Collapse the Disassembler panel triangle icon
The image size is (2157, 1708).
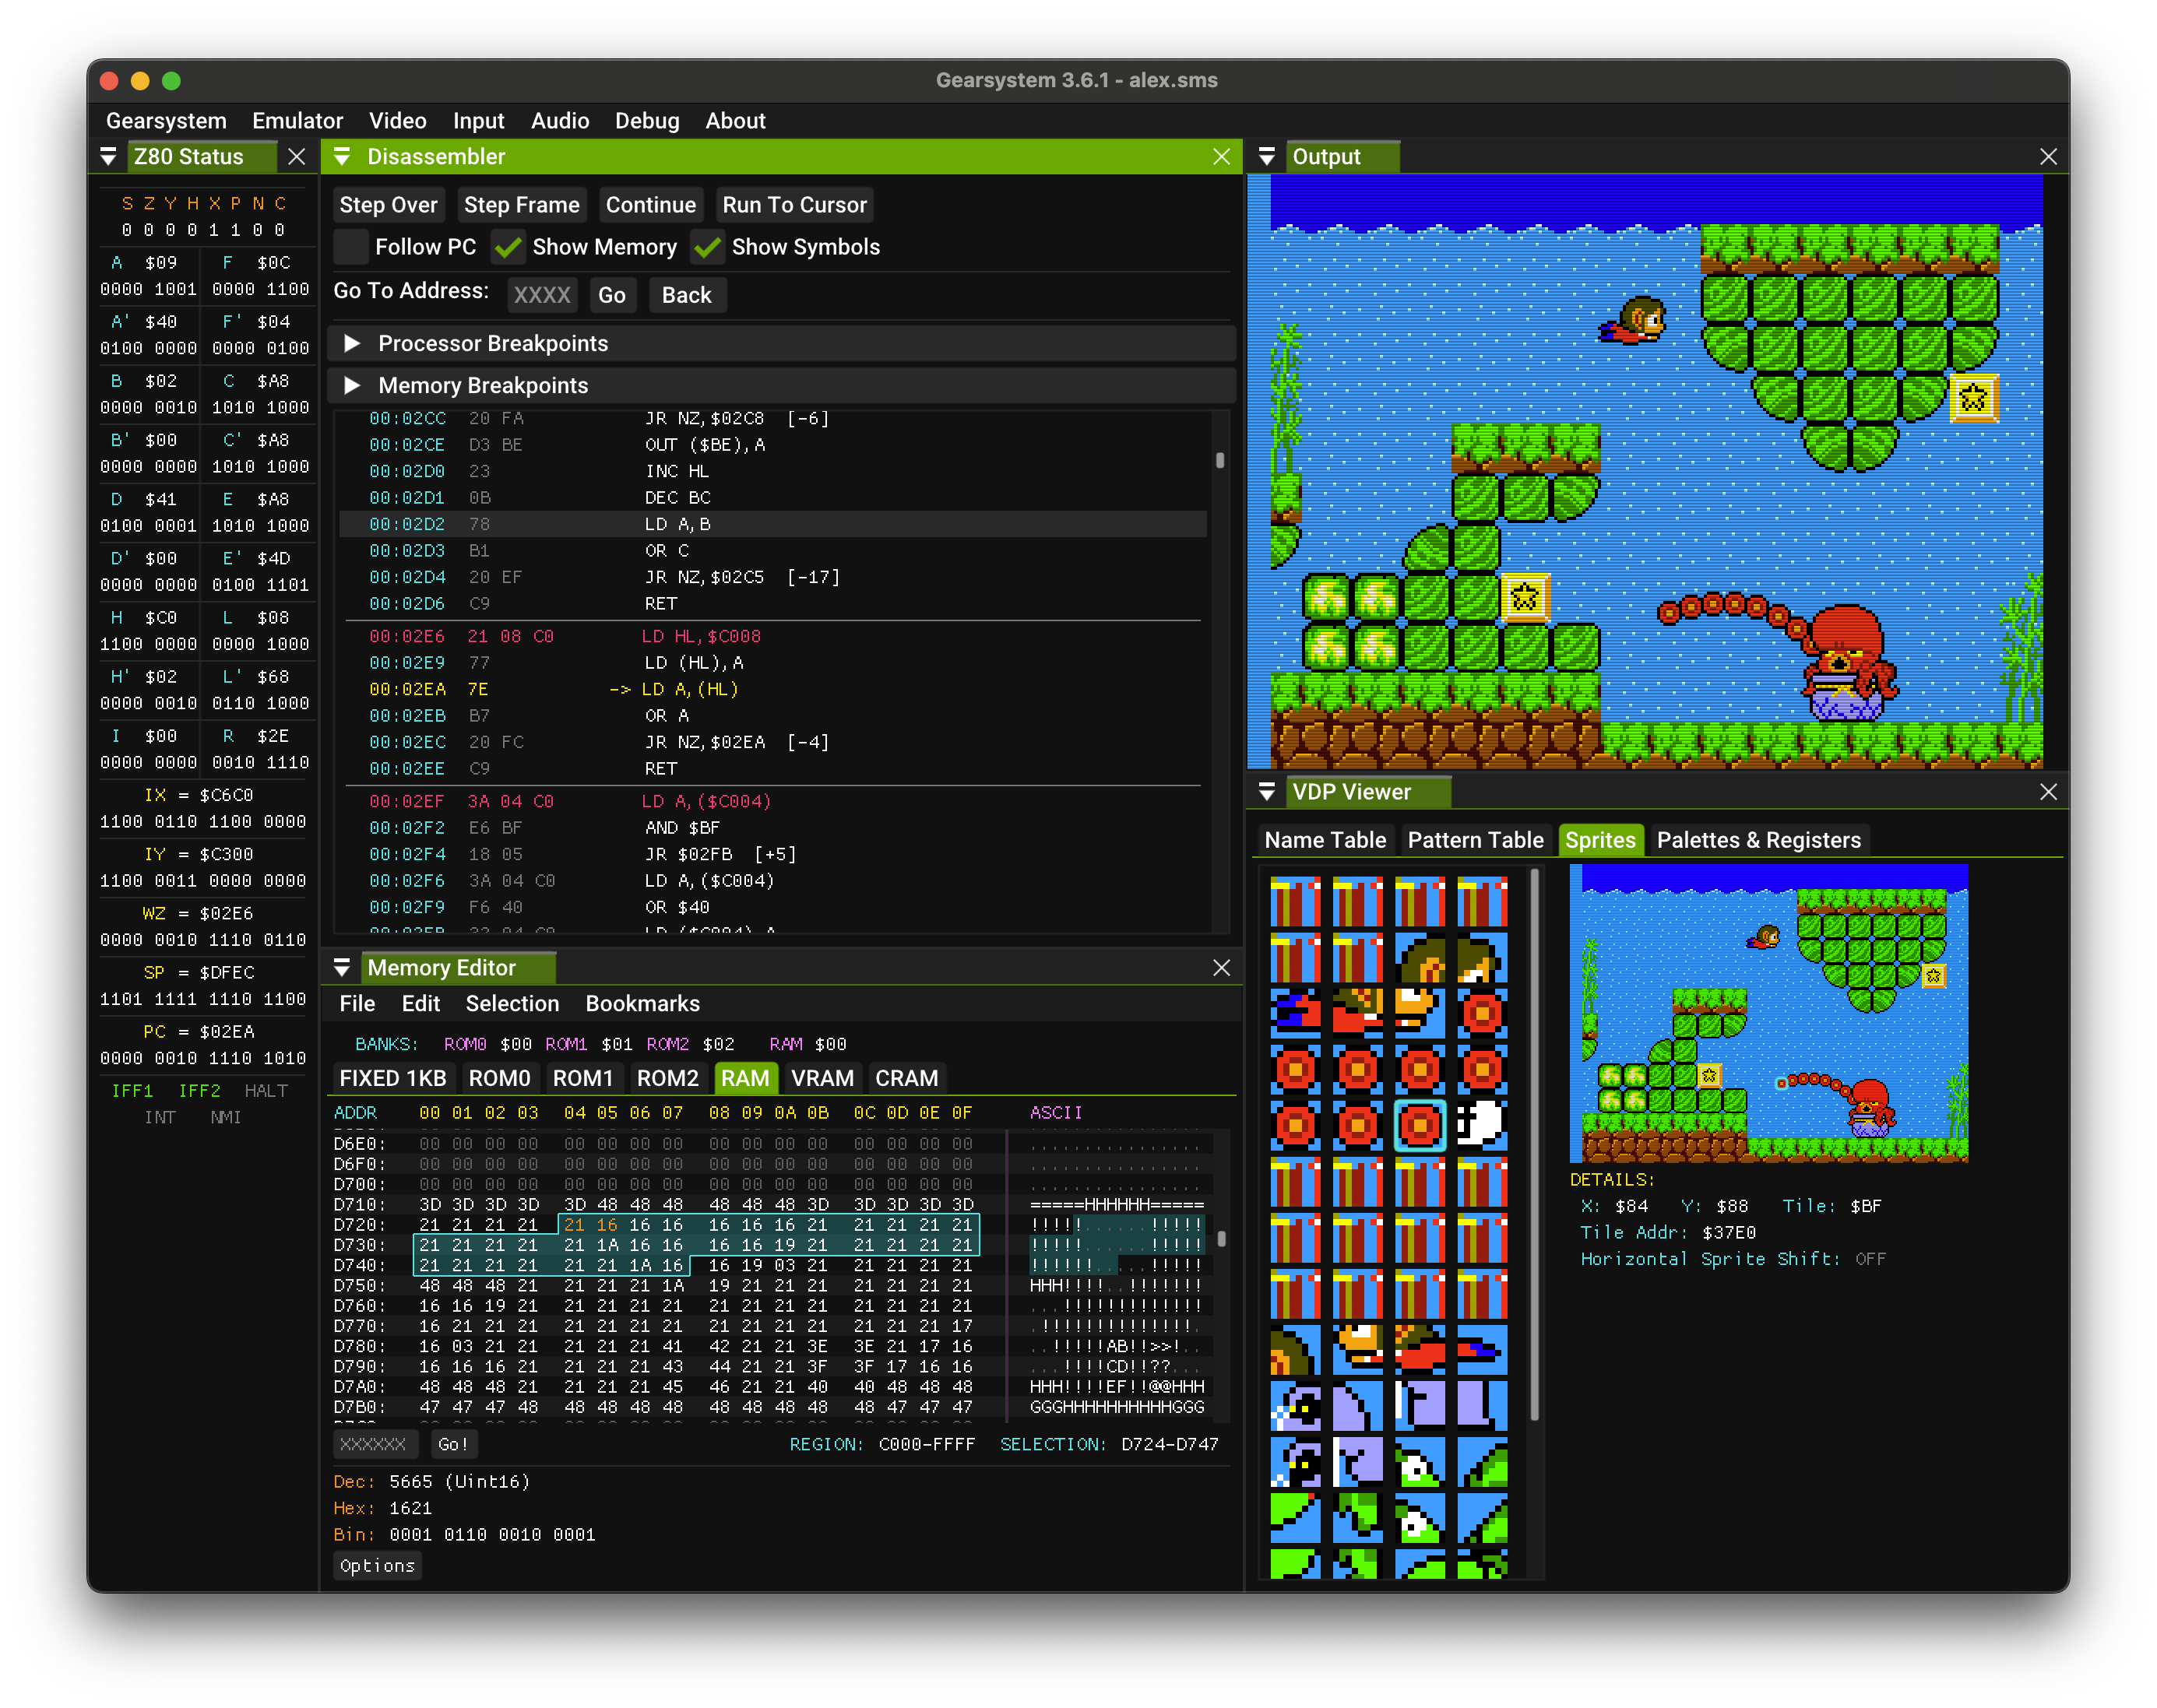tap(342, 157)
